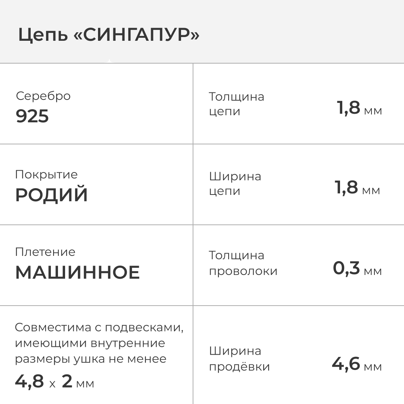
Task: Click the Ширина цепи label
Action: click(x=235, y=184)
